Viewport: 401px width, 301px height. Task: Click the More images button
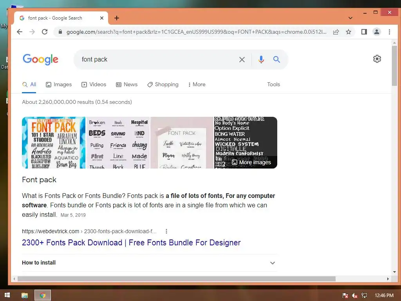coord(251,162)
